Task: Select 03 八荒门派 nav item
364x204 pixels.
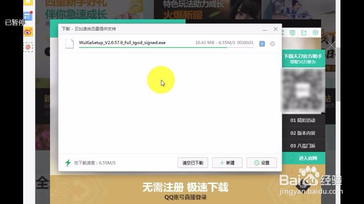Action: [x=303, y=146]
